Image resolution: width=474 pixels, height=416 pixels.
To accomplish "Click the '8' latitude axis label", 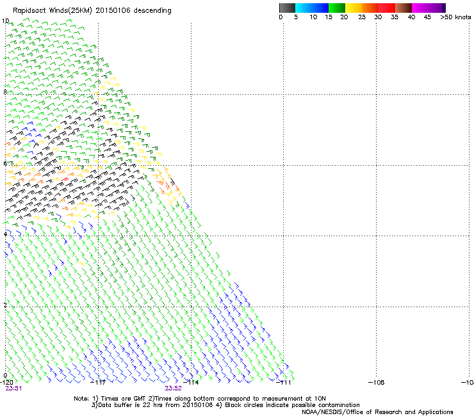I will pos(5,92).
